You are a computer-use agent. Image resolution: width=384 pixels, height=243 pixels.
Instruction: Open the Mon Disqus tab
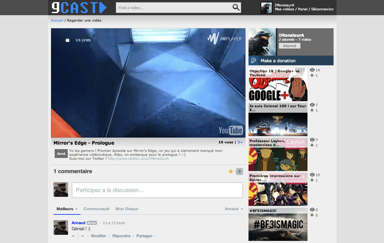click(127, 209)
